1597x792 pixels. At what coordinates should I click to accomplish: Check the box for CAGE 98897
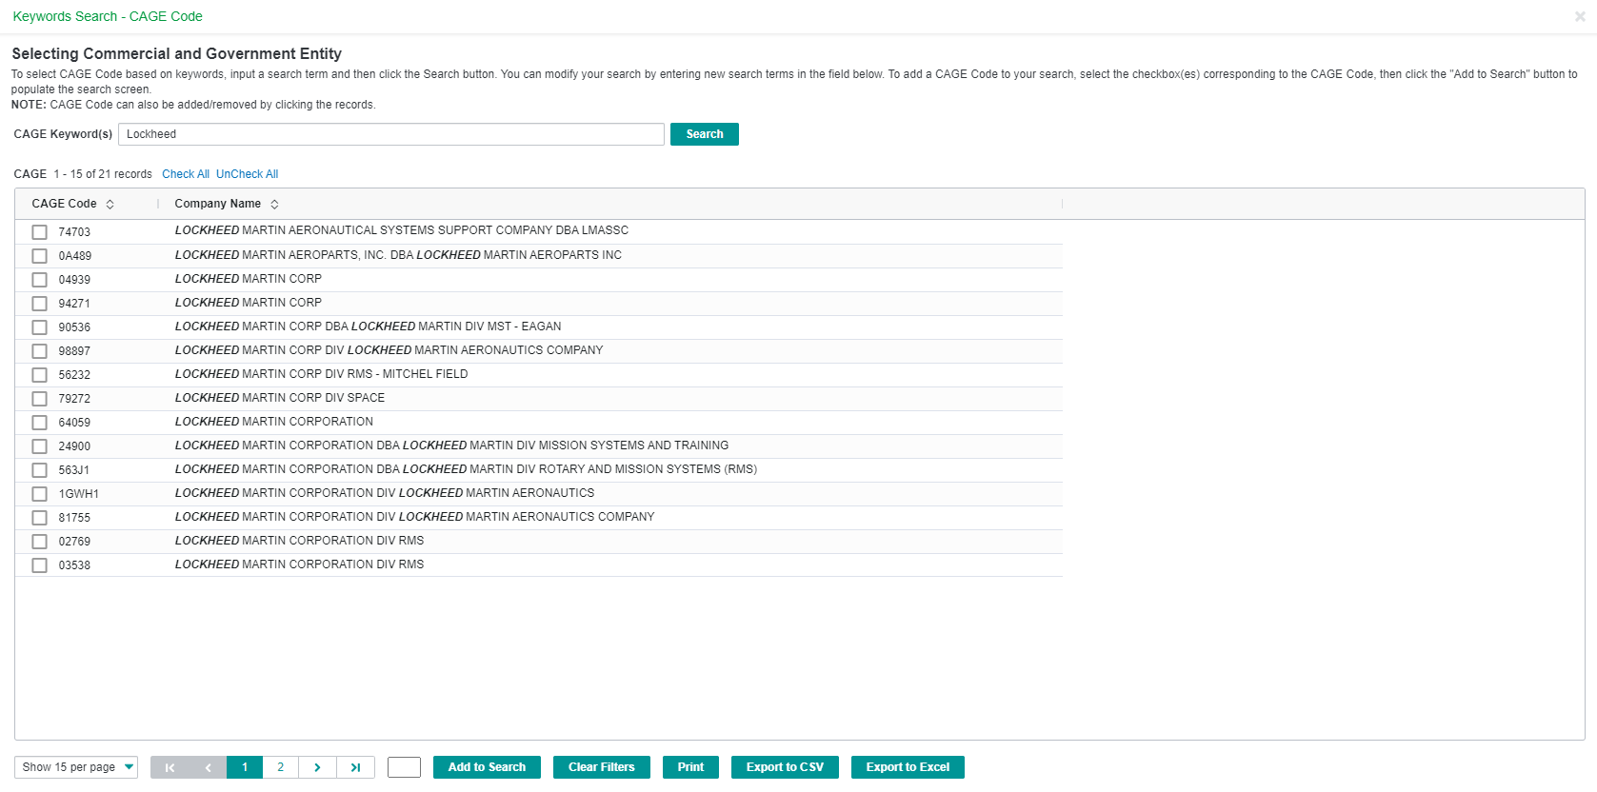coord(39,351)
